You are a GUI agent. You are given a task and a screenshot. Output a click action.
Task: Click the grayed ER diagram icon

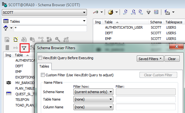[x=41, y=40]
